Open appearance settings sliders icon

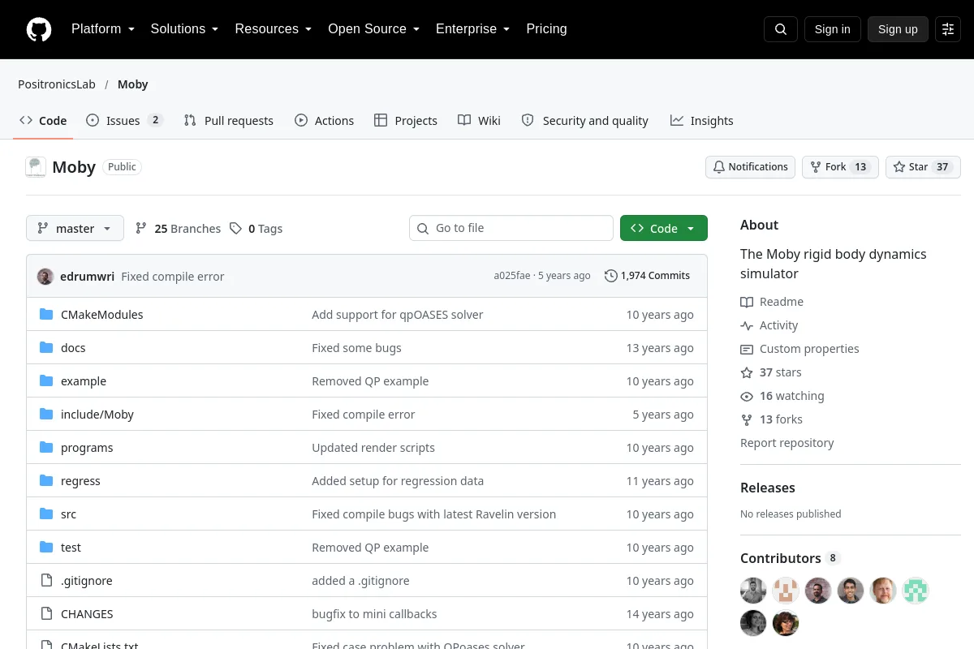pyautogui.click(x=948, y=29)
